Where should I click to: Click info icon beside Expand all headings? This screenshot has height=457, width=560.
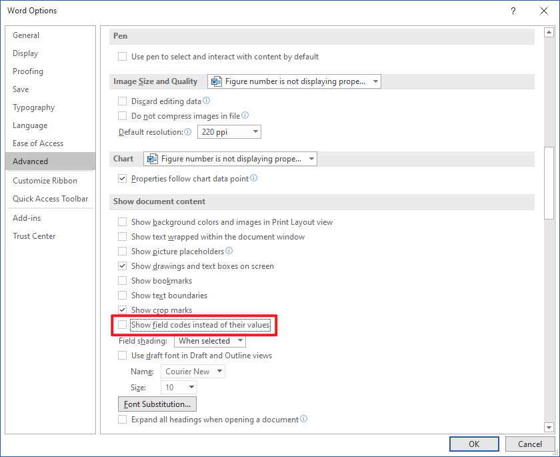coord(303,419)
